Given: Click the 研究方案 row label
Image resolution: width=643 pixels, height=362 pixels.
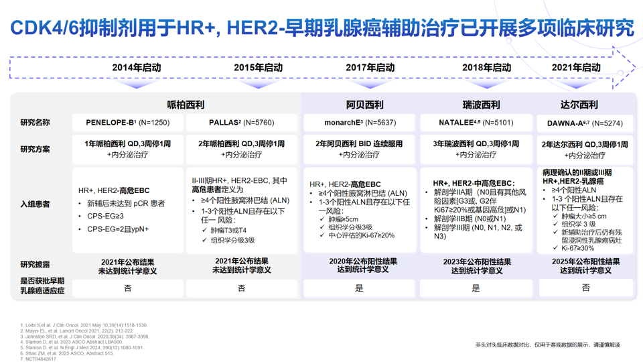Looking at the screenshot, I should tap(35, 149).
